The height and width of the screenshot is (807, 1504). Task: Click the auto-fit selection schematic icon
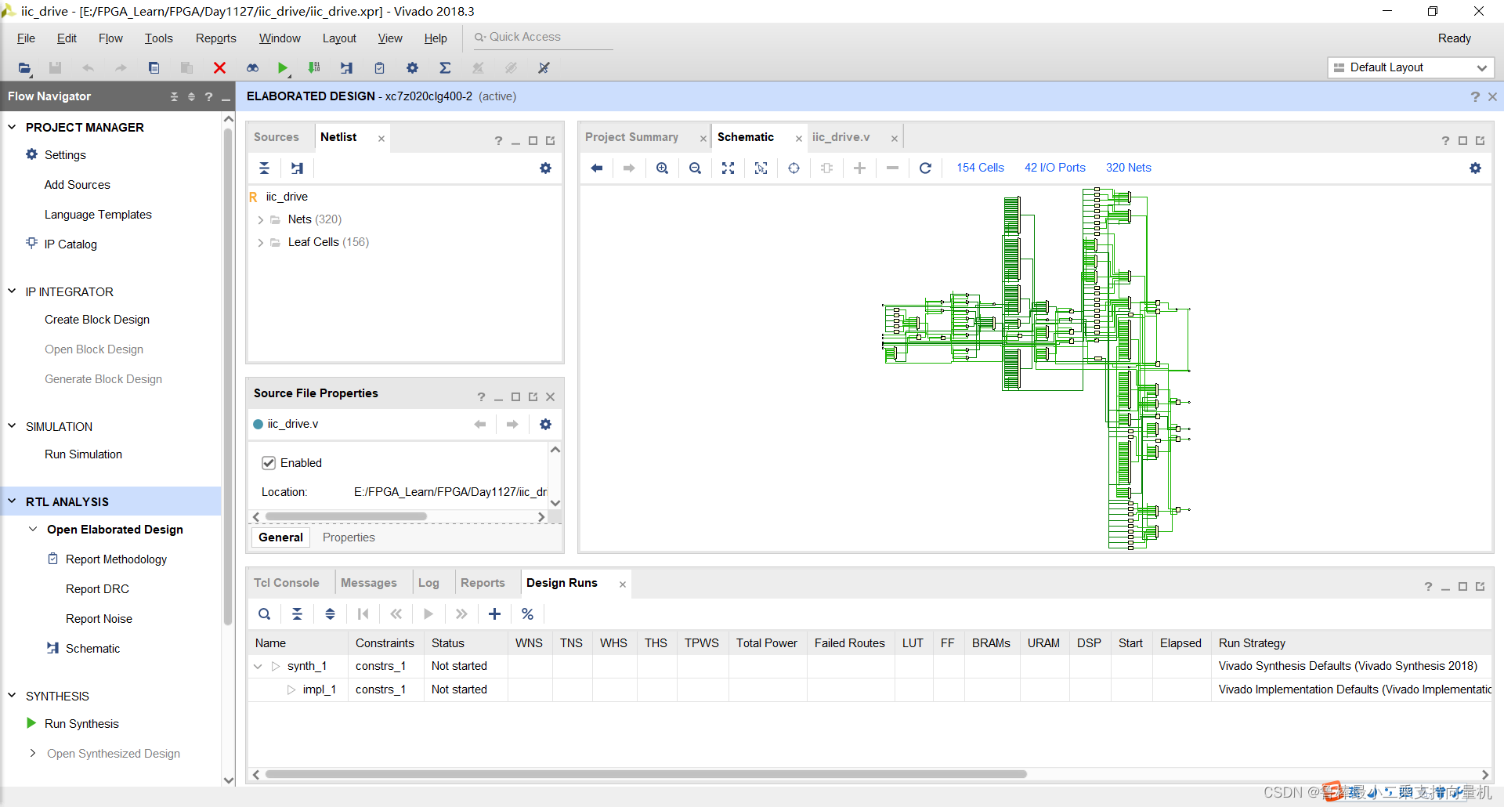794,168
